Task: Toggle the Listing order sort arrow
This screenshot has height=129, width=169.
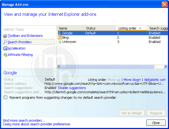Action: tap(140, 28)
